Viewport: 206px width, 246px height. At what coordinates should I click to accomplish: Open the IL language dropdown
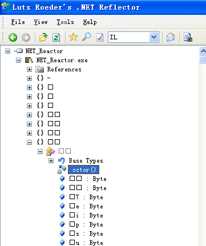(x=154, y=37)
